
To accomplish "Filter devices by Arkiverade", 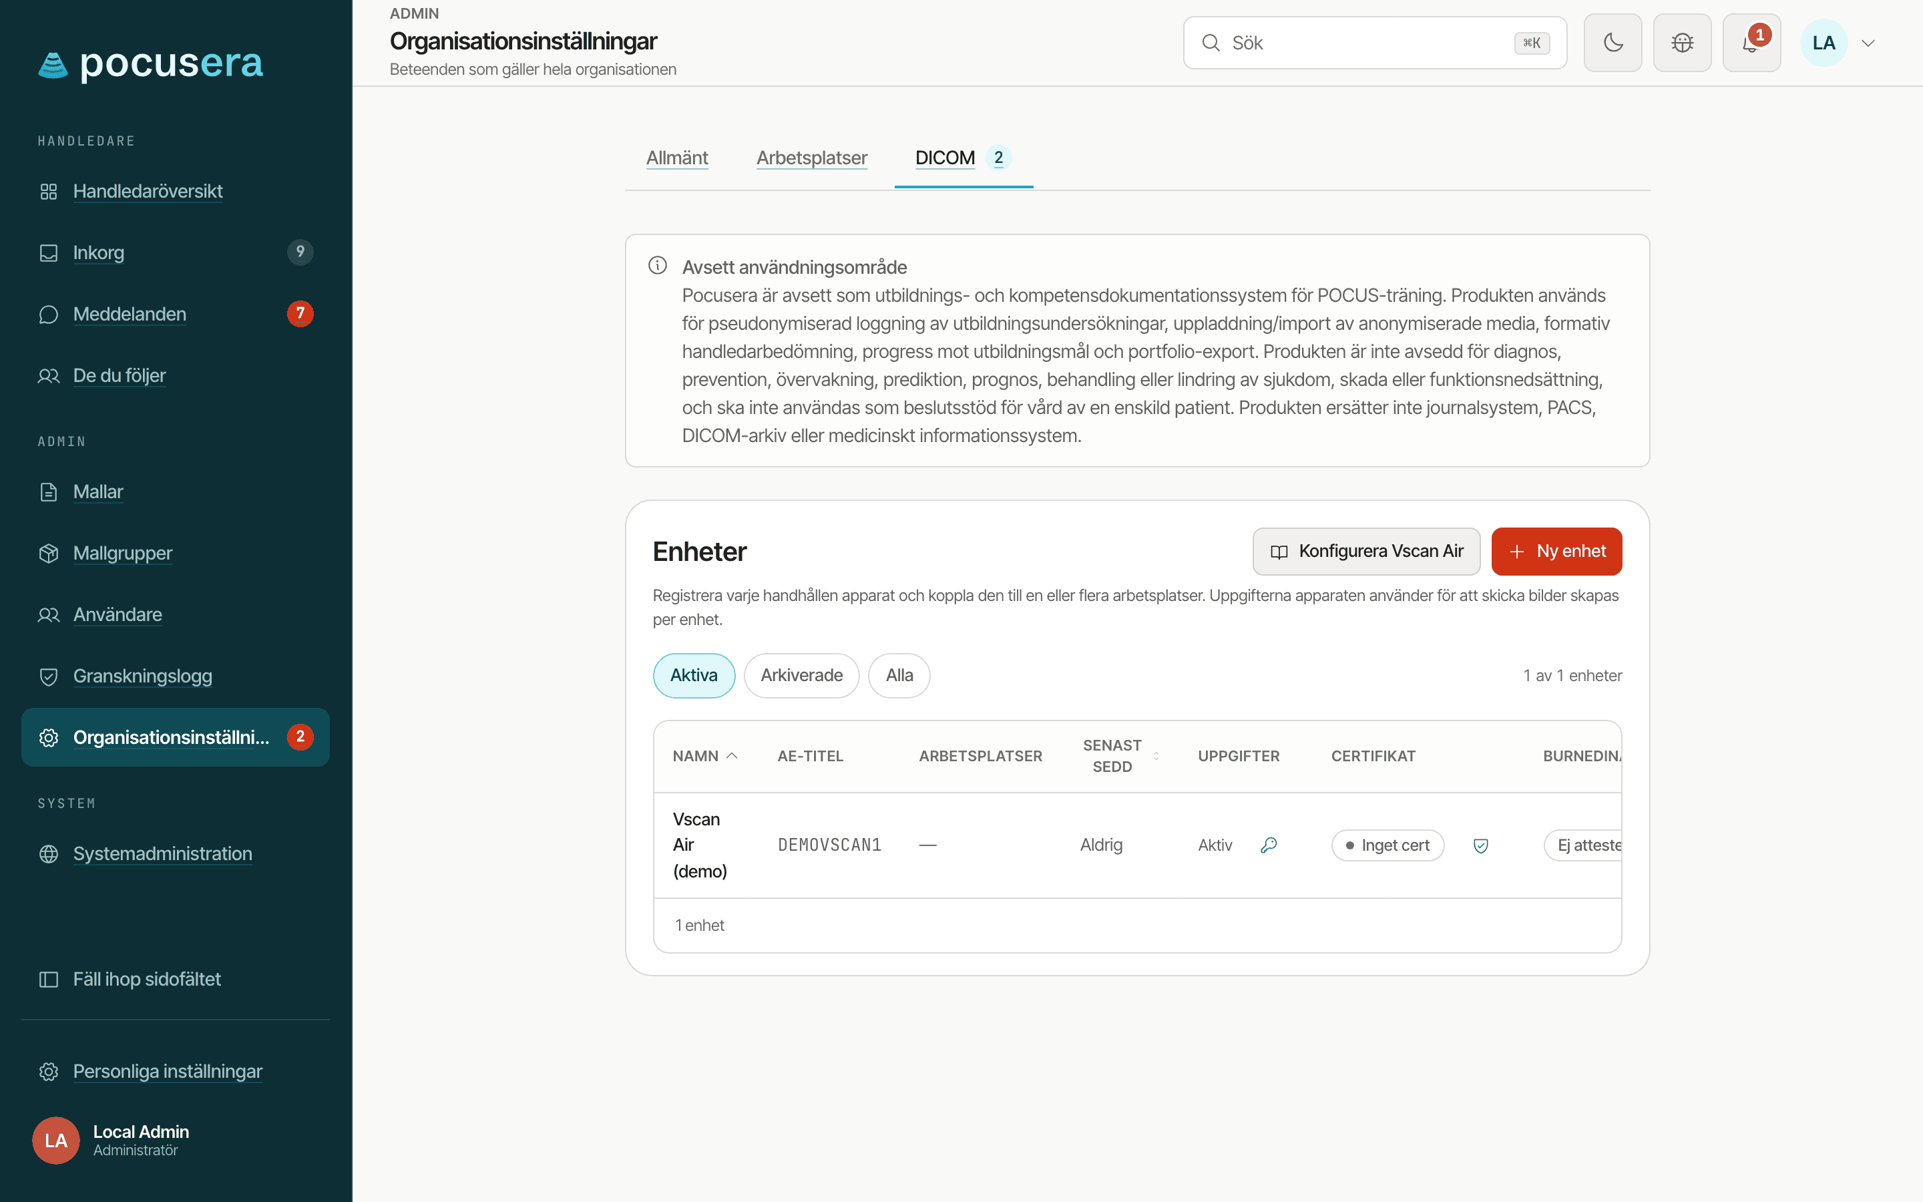I will pyautogui.click(x=802, y=676).
